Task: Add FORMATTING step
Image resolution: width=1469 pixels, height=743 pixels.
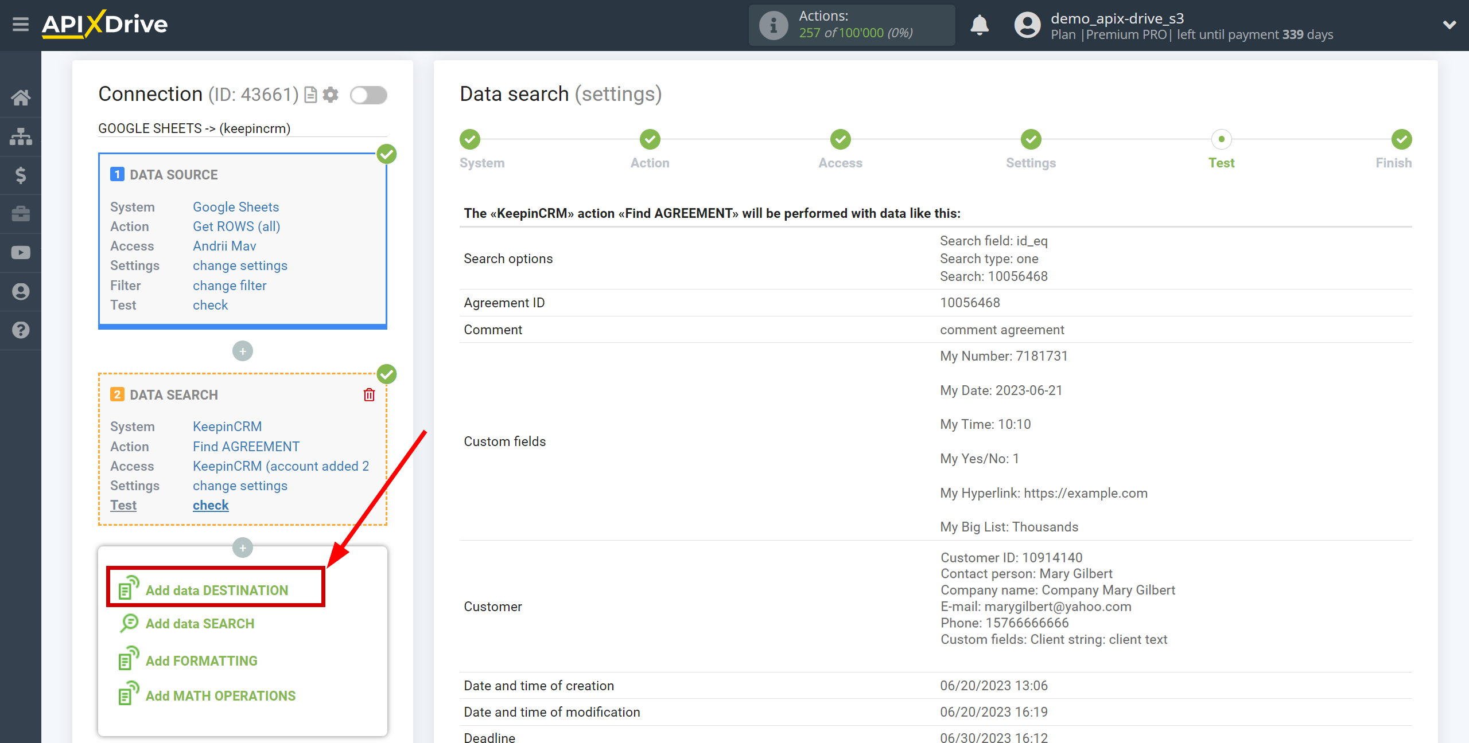Action: [201, 661]
